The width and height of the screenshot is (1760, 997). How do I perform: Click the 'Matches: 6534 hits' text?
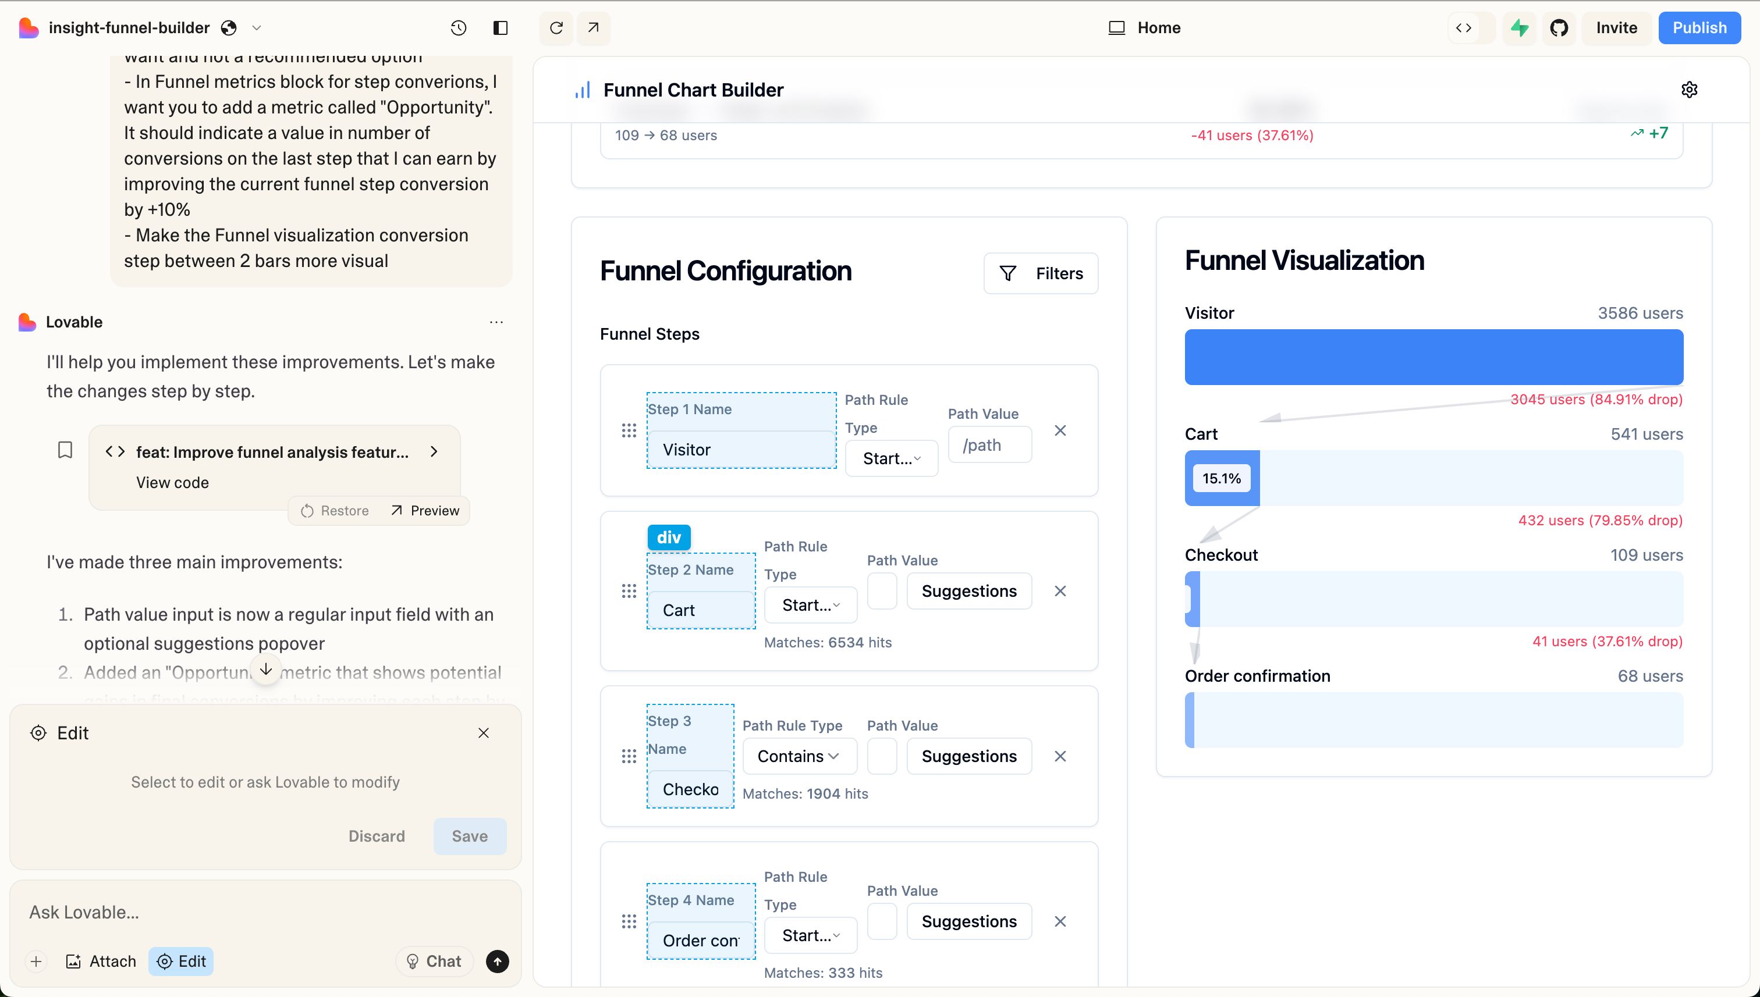click(x=828, y=642)
